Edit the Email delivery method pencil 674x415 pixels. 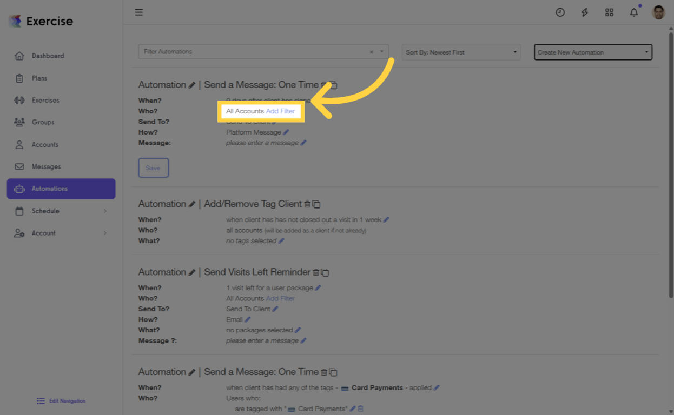point(248,319)
